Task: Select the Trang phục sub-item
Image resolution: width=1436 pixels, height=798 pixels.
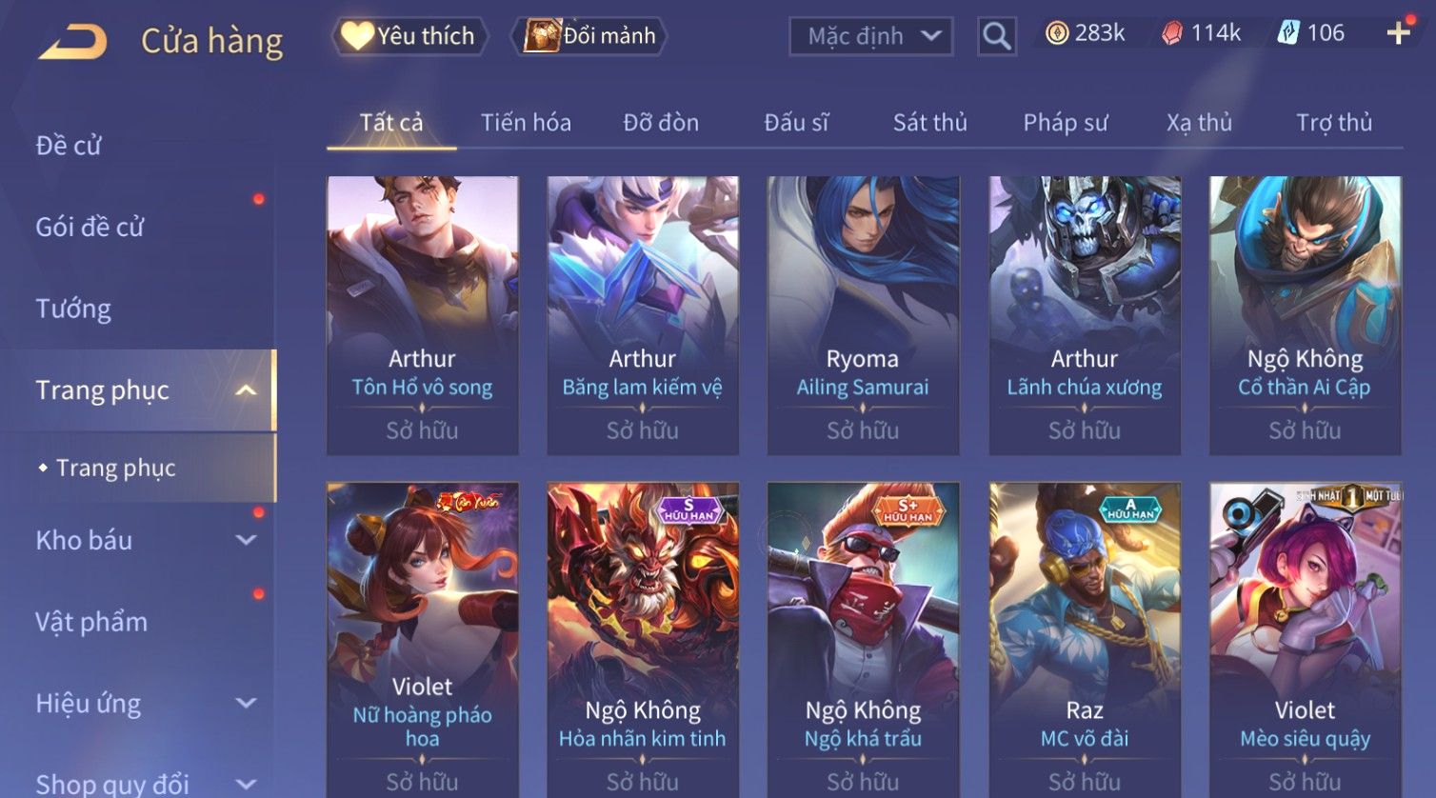Action: click(116, 468)
